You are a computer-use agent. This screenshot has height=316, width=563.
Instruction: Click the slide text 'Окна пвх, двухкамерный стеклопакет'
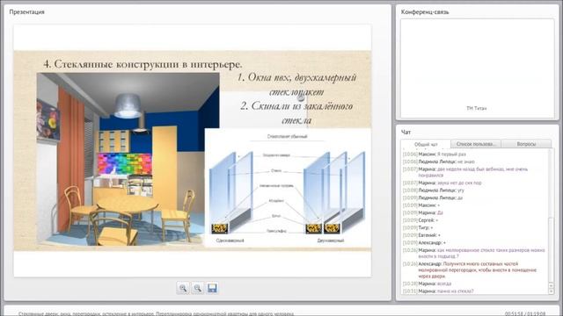(296, 84)
